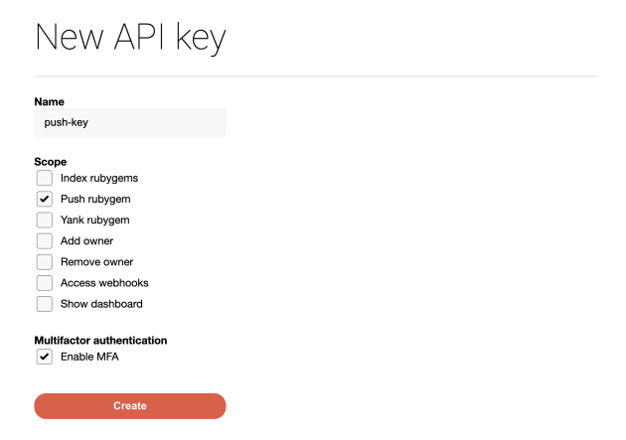Uncheck the Push rubygem checkbox
Screen dimensions: 626x440
44,199
